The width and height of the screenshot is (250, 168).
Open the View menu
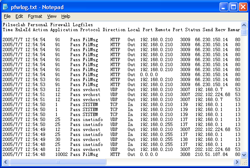[52, 16]
